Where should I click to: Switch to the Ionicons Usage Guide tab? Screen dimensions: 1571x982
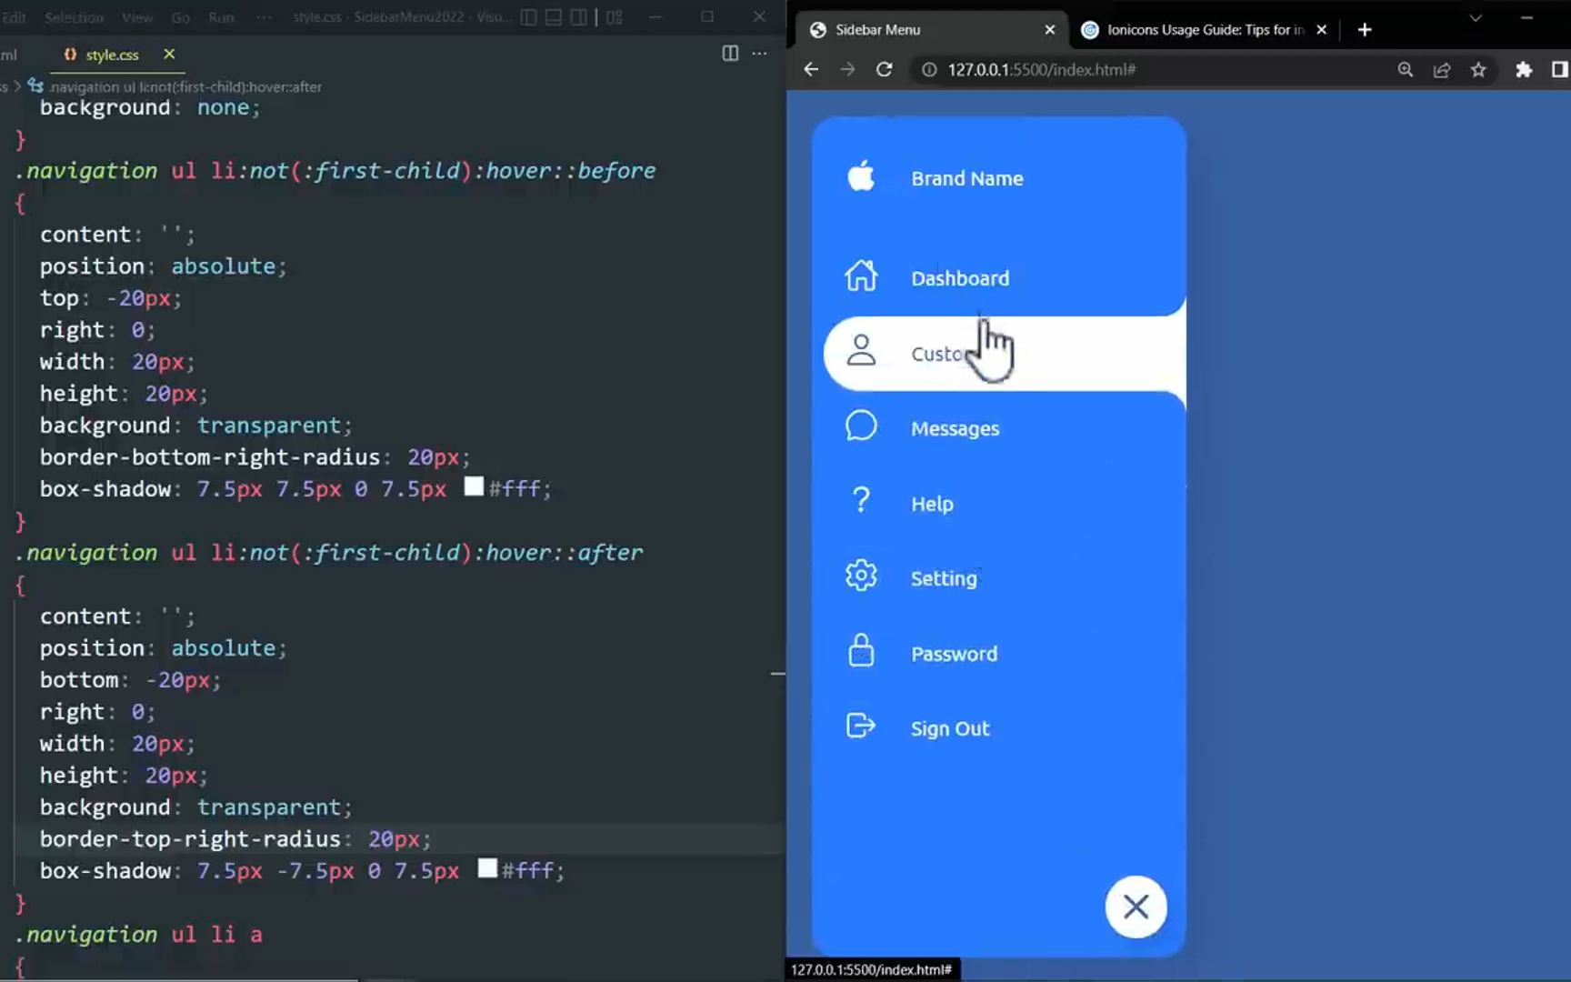click(x=1206, y=30)
